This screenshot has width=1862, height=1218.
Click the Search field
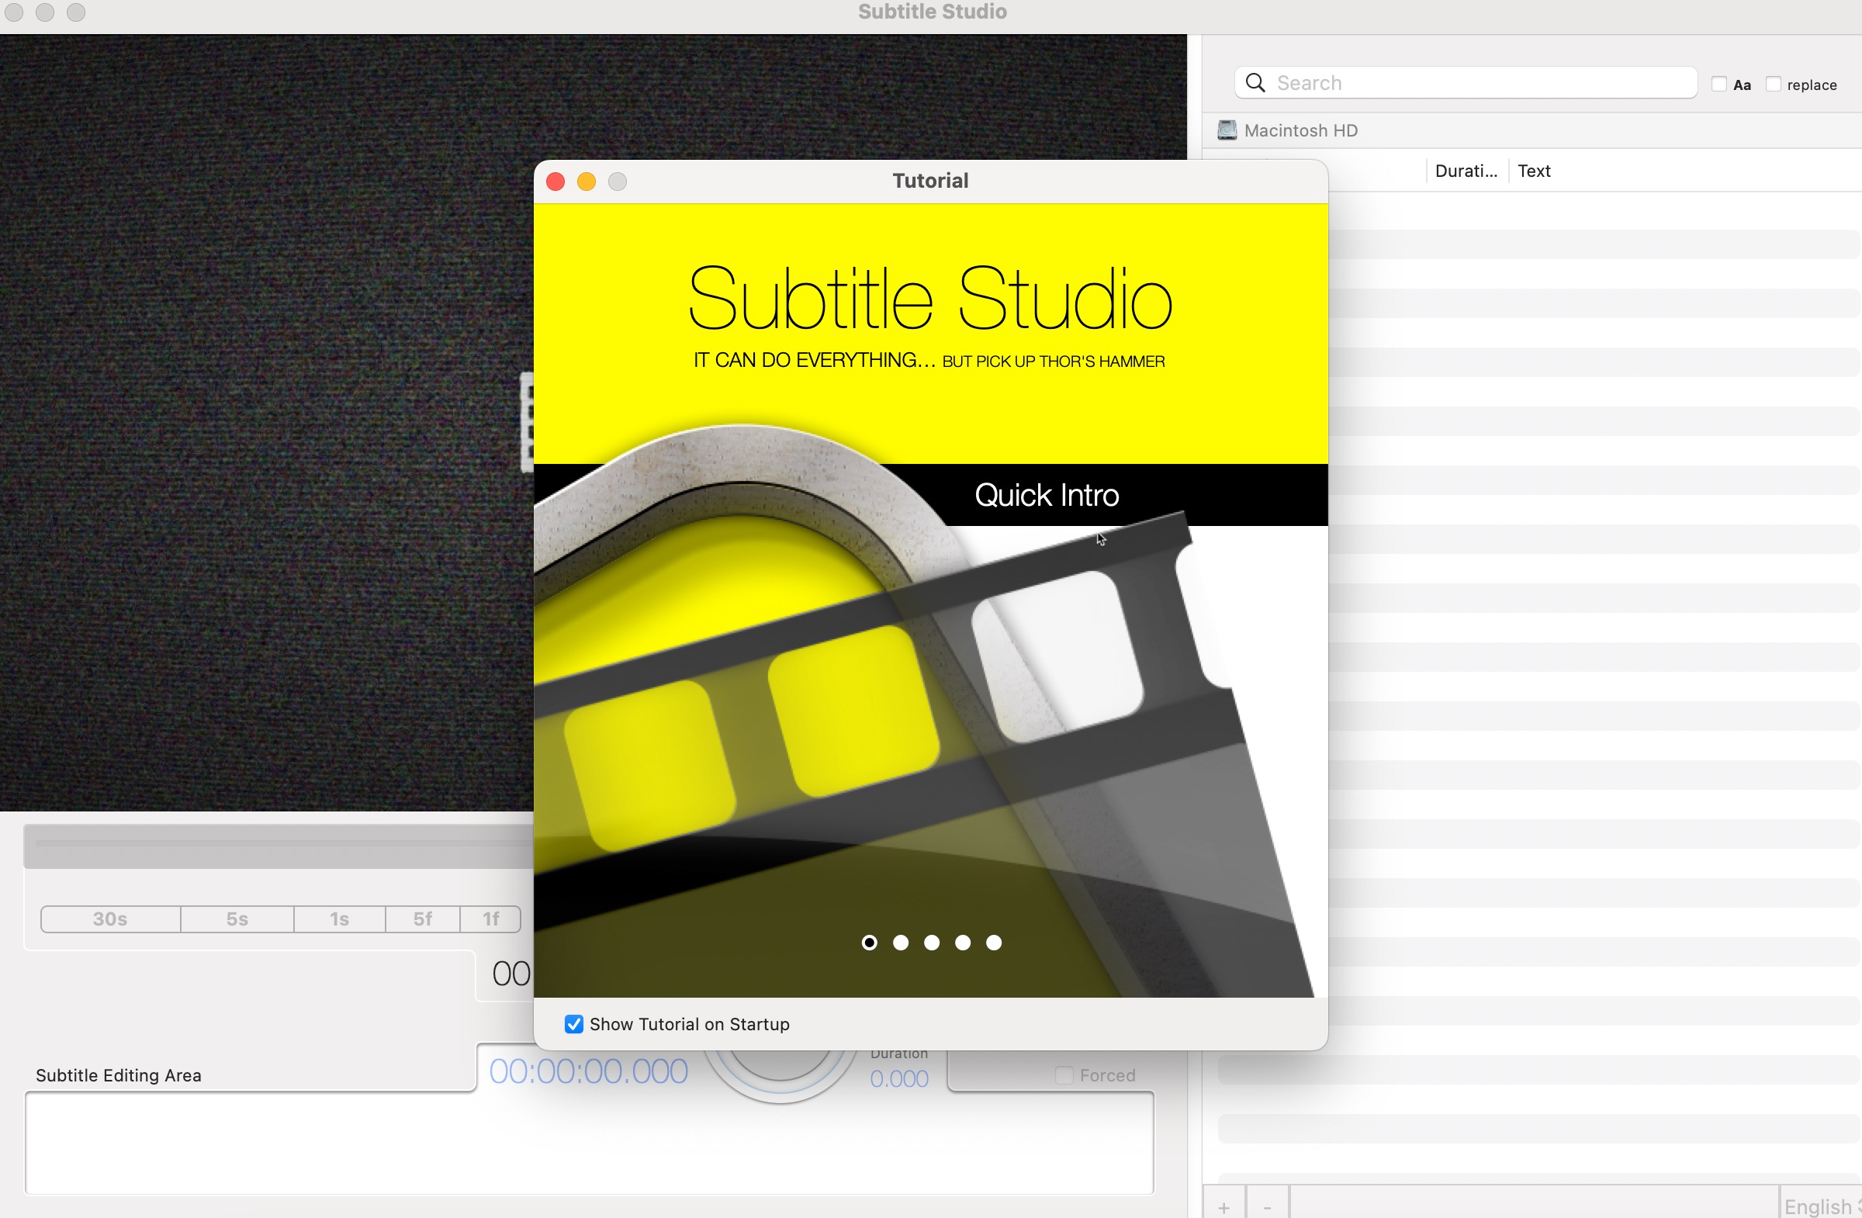[x=1466, y=83]
